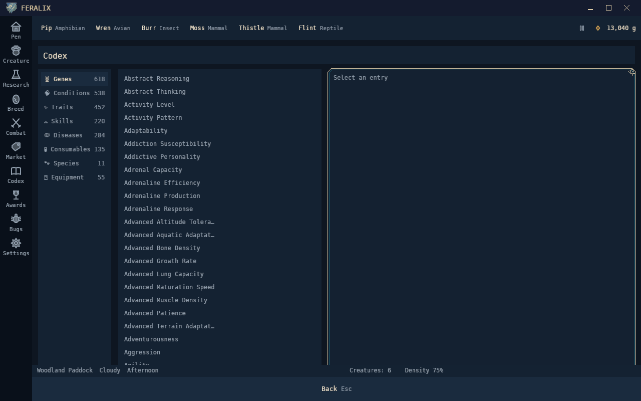Open the Pen section from the sidebar
This screenshot has width=641, height=401.
(x=16, y=30)
